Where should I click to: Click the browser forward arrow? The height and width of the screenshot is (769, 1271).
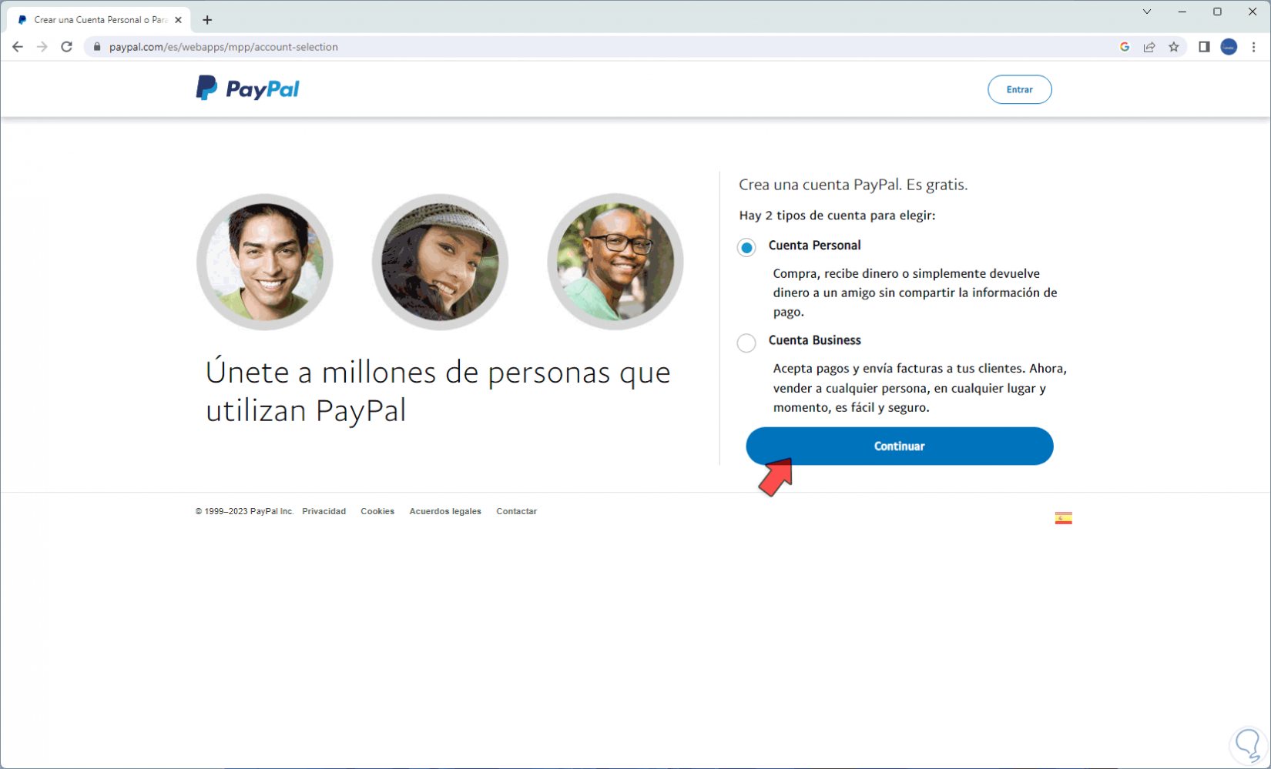[42, 47]
